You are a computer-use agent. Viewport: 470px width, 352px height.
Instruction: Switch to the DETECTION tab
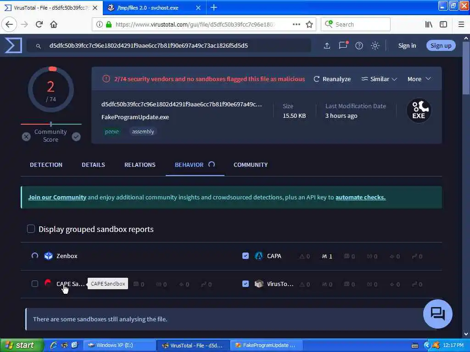pyautogui.click(x=46, y=165)
